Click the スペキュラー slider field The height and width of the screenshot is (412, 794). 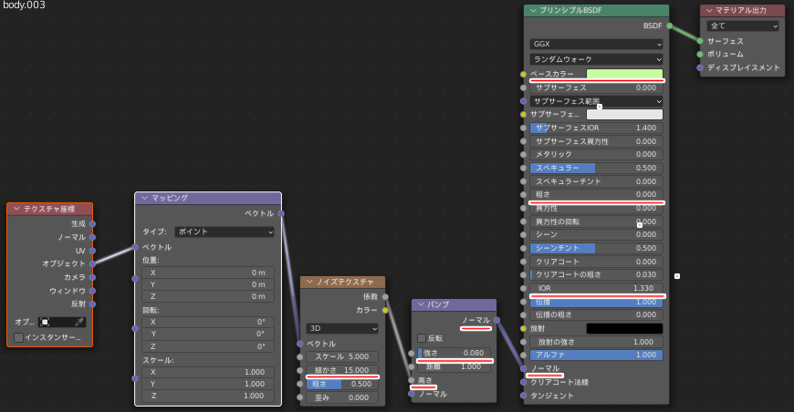(x=596, y=168)
